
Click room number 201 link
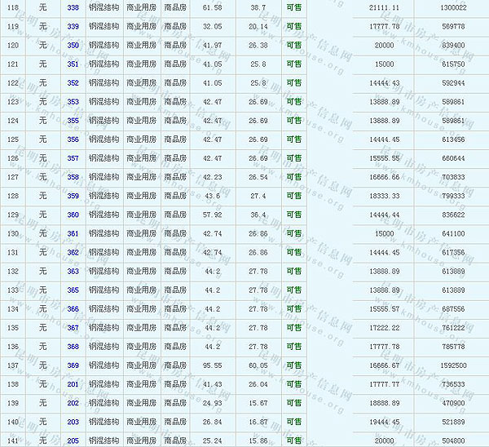pos(73,384)
